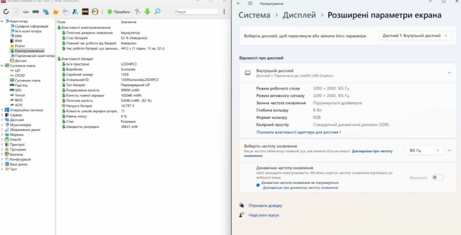Open GPGPU benchmark monitor icon
This screenshot has height=235, width=461.
46,12
